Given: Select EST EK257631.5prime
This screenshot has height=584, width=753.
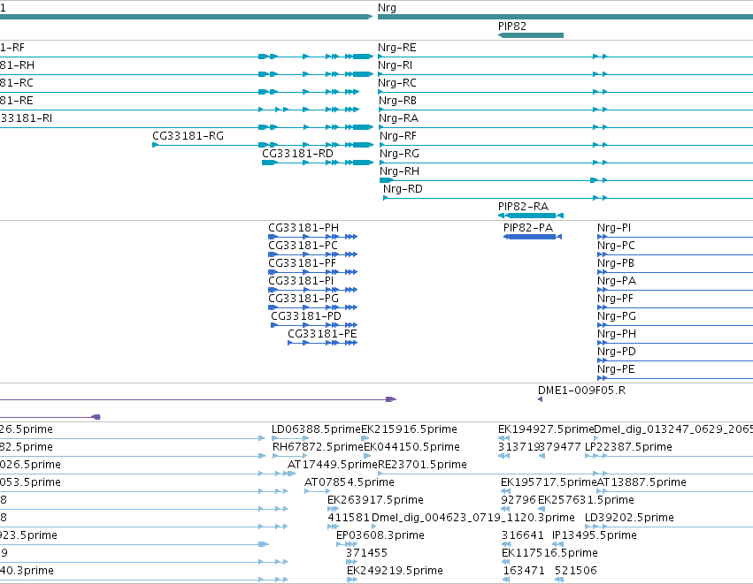Looking at the screenshot, I should click(x=586, y=500).
